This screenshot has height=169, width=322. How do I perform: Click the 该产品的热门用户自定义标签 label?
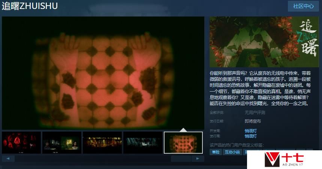pyautogui.click(x=237, y=145)
